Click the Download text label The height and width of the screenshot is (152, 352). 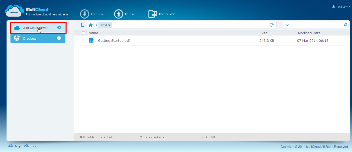pyautogui.click(x=97, y=14)
